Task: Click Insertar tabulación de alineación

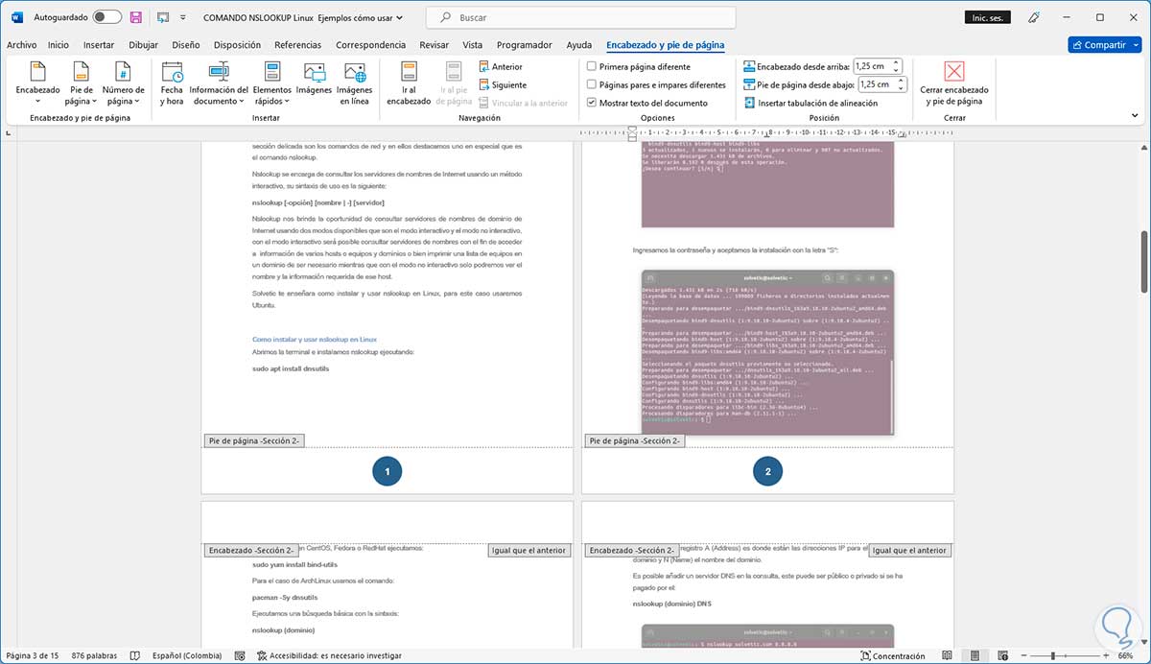Action: pos(810,103)
